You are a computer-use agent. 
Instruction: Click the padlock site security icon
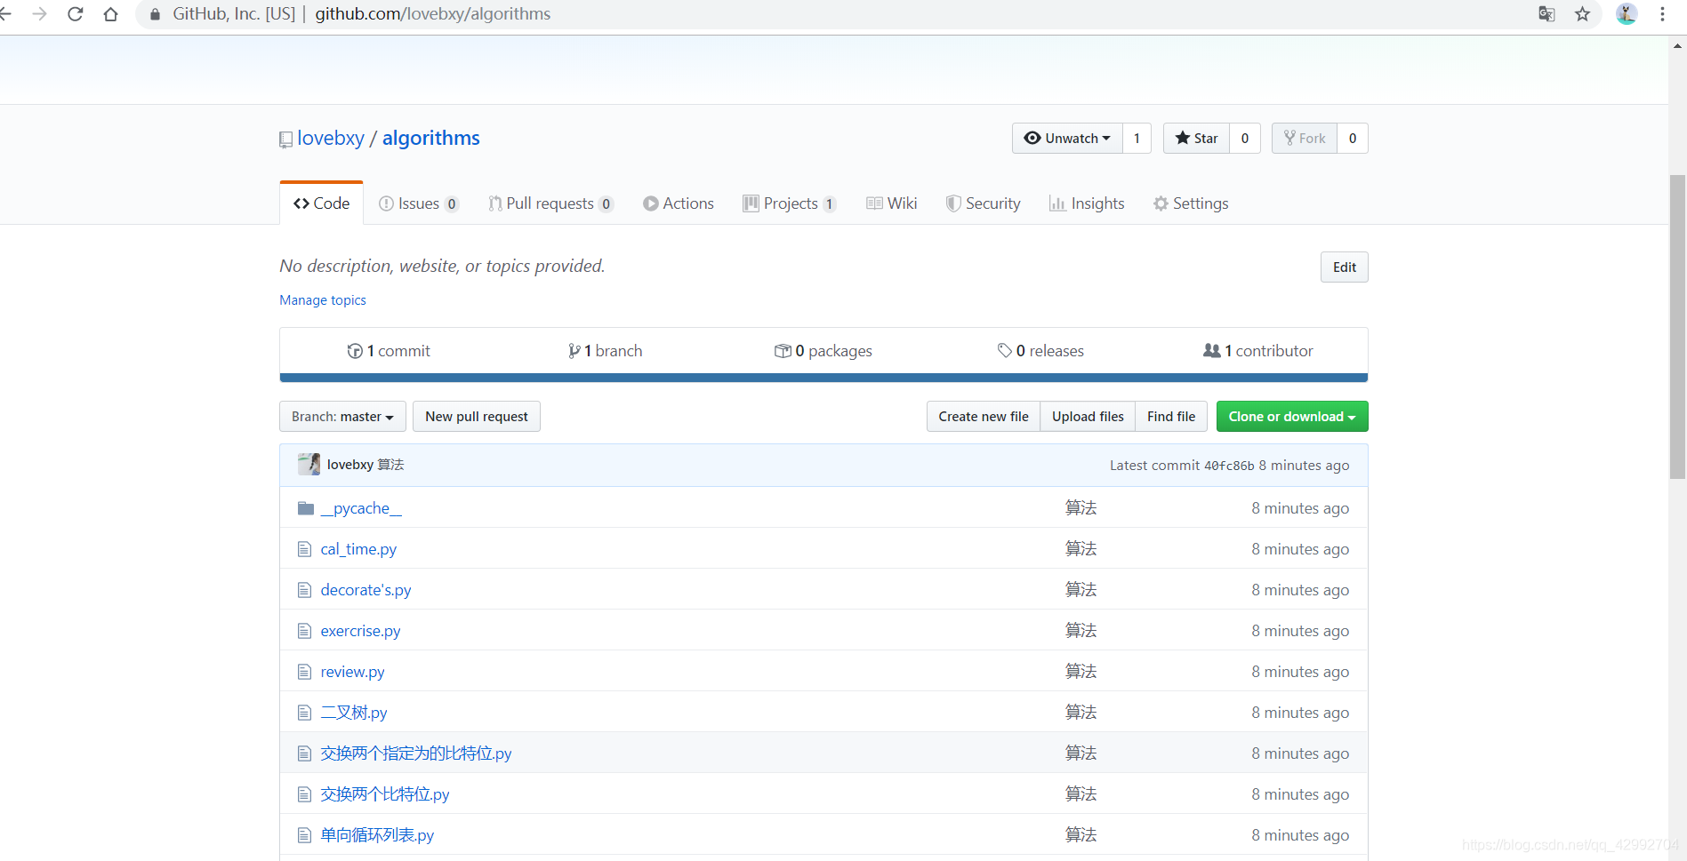(155, 14)
